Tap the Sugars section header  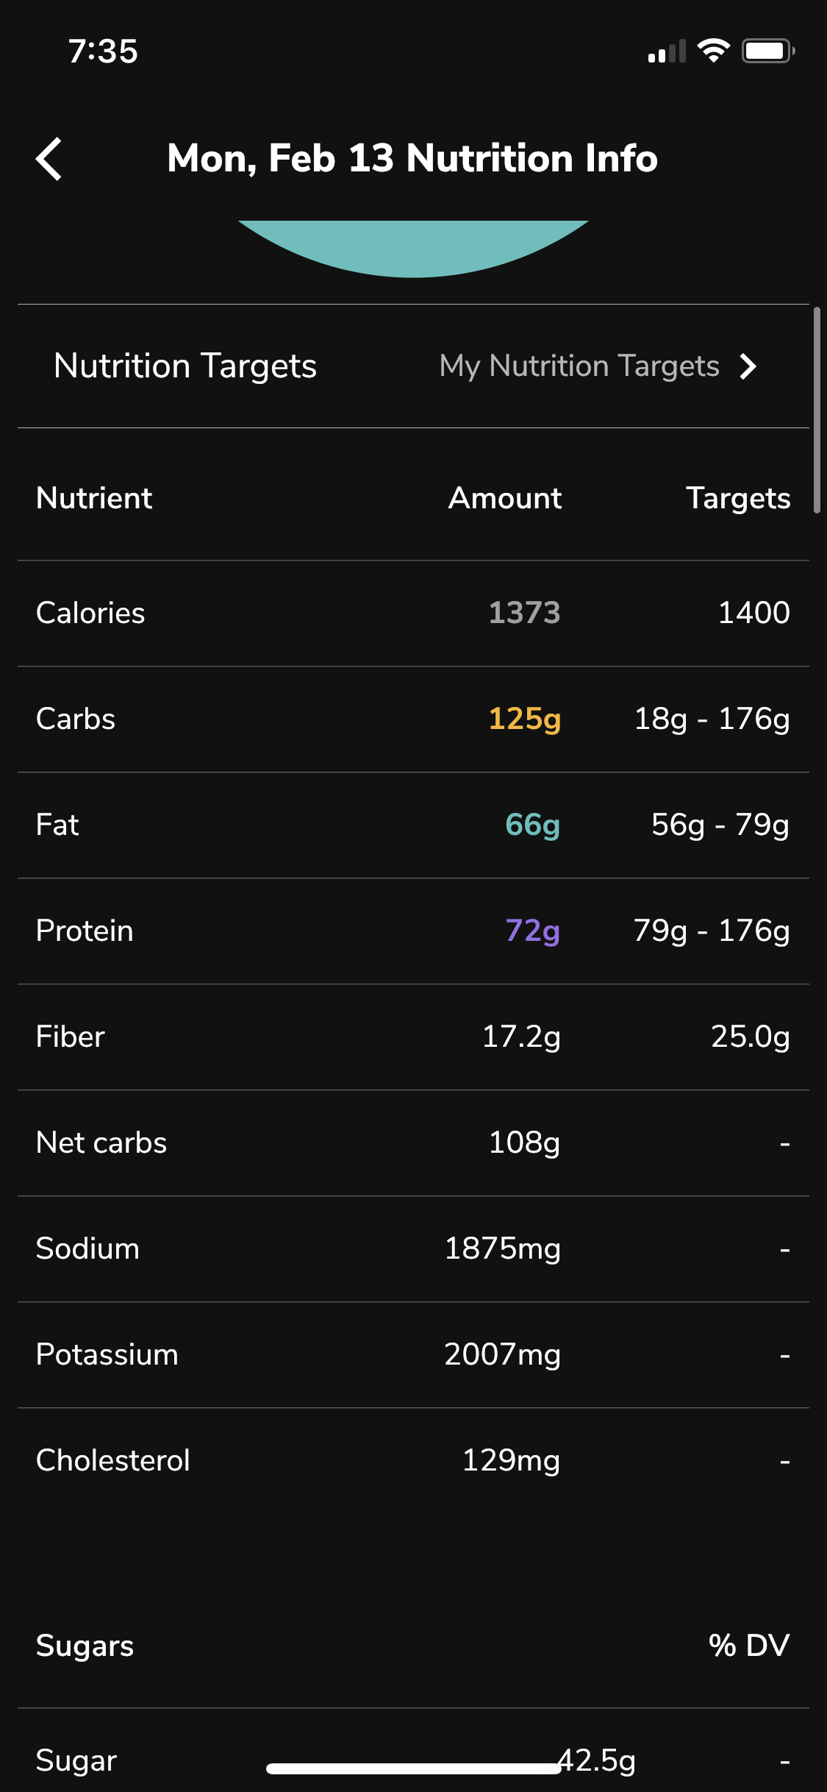click(x=85, y=1646)
